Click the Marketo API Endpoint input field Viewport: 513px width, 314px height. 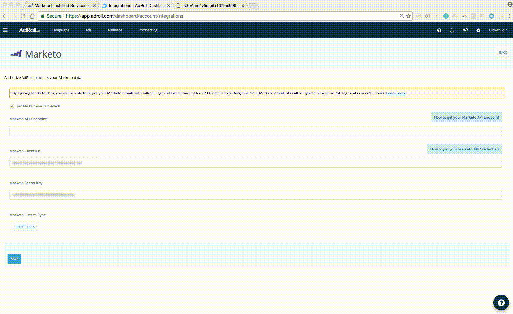point(256,131)
